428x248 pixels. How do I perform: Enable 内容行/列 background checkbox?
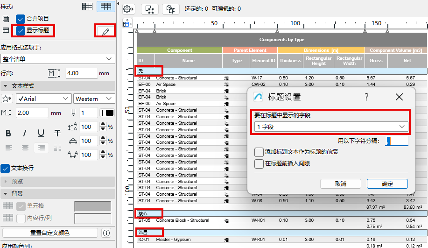click(21, 218)
